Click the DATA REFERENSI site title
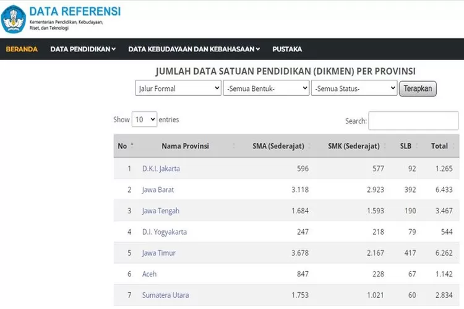The height and width of the screenshot is (309, 464). 75,12
